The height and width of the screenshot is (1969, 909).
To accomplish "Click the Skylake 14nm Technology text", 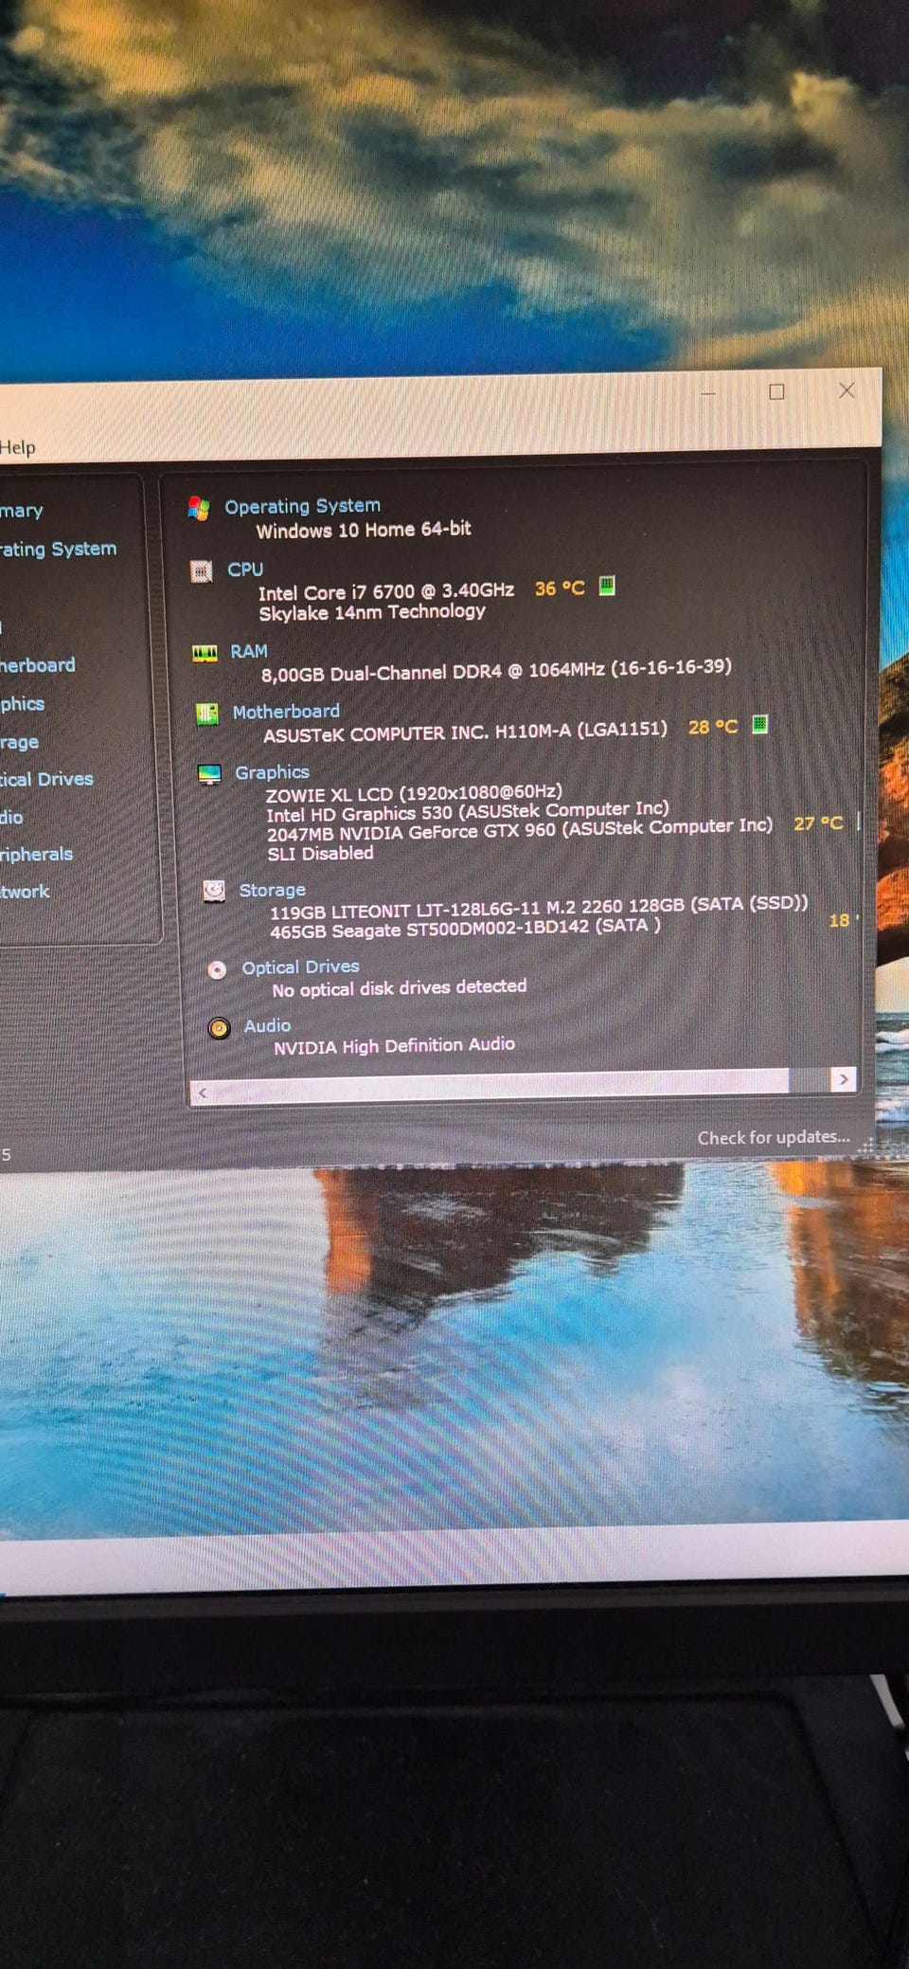I will click(x=372, y=612).
